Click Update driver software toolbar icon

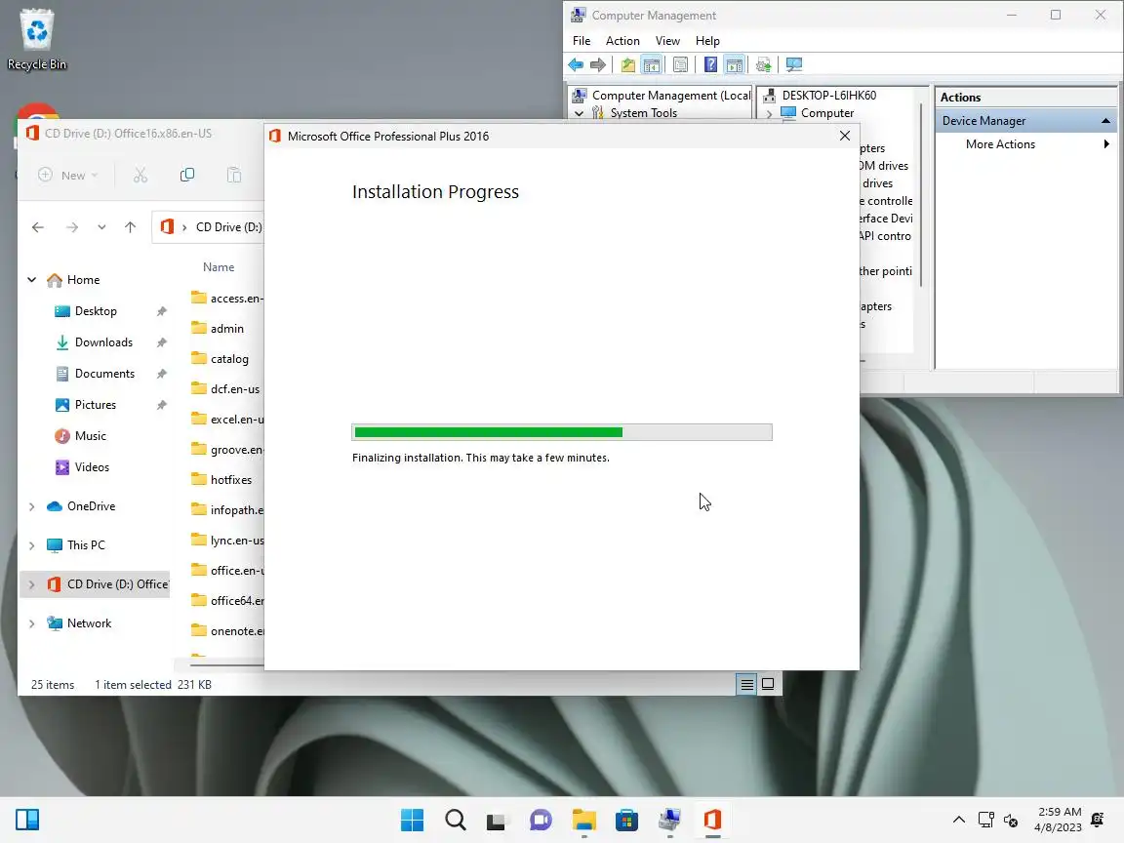click(x=763, y=65)
